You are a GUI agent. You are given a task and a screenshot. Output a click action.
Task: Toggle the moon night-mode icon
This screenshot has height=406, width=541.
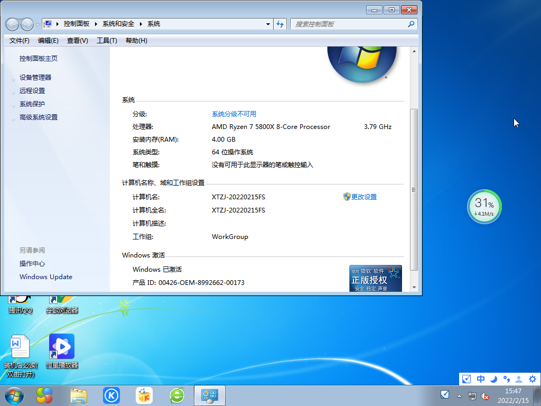coord(493,379)
